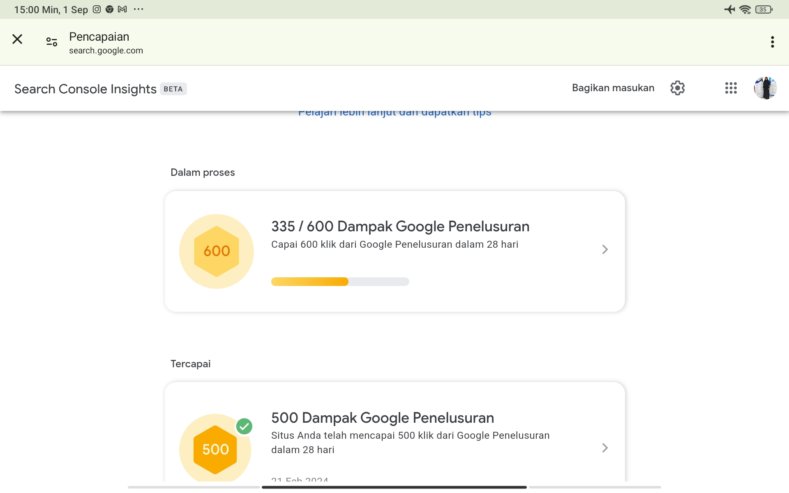This screenshot has height=493, width=789.
Task: Open the Google apps grid
Action: 731,88
